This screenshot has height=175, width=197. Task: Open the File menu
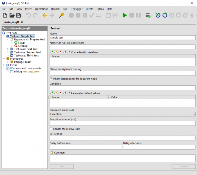[4, 9]
